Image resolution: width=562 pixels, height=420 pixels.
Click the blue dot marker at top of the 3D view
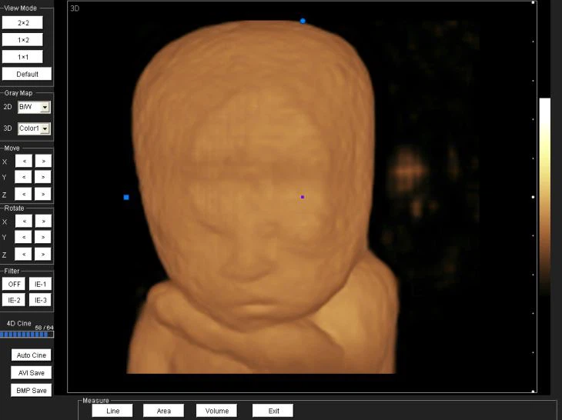303,21
